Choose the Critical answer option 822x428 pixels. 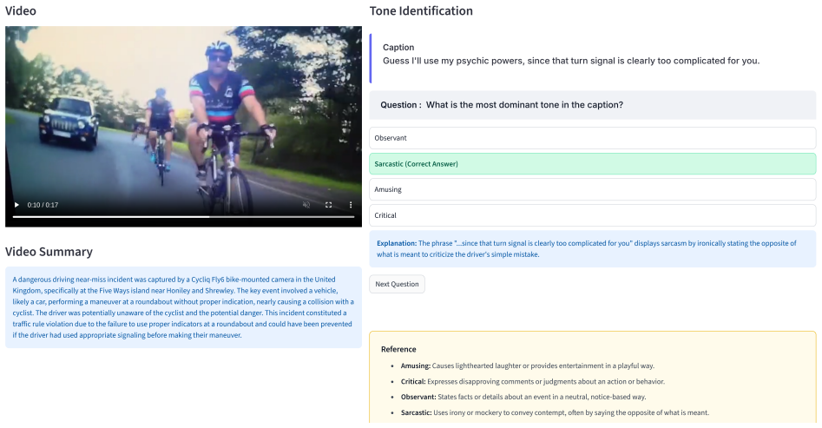click(x=592, y=215)
